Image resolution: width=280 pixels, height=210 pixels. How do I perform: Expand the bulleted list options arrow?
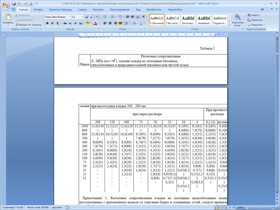108,17
